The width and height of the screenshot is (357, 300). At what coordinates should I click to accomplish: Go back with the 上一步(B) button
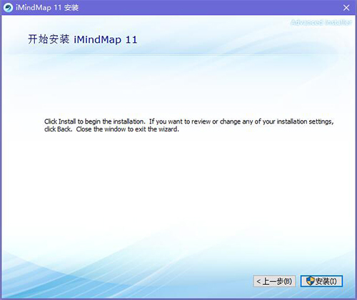pos(274,281)
